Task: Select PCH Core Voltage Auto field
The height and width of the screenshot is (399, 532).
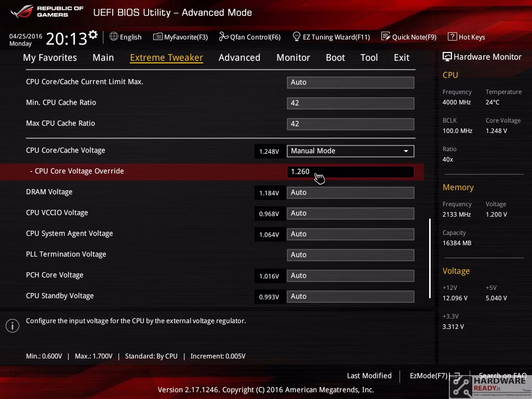Action: pyautogui.click(x=351, y=276)
